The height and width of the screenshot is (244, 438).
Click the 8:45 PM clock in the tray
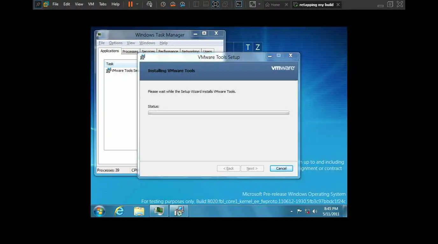[331, 209]
